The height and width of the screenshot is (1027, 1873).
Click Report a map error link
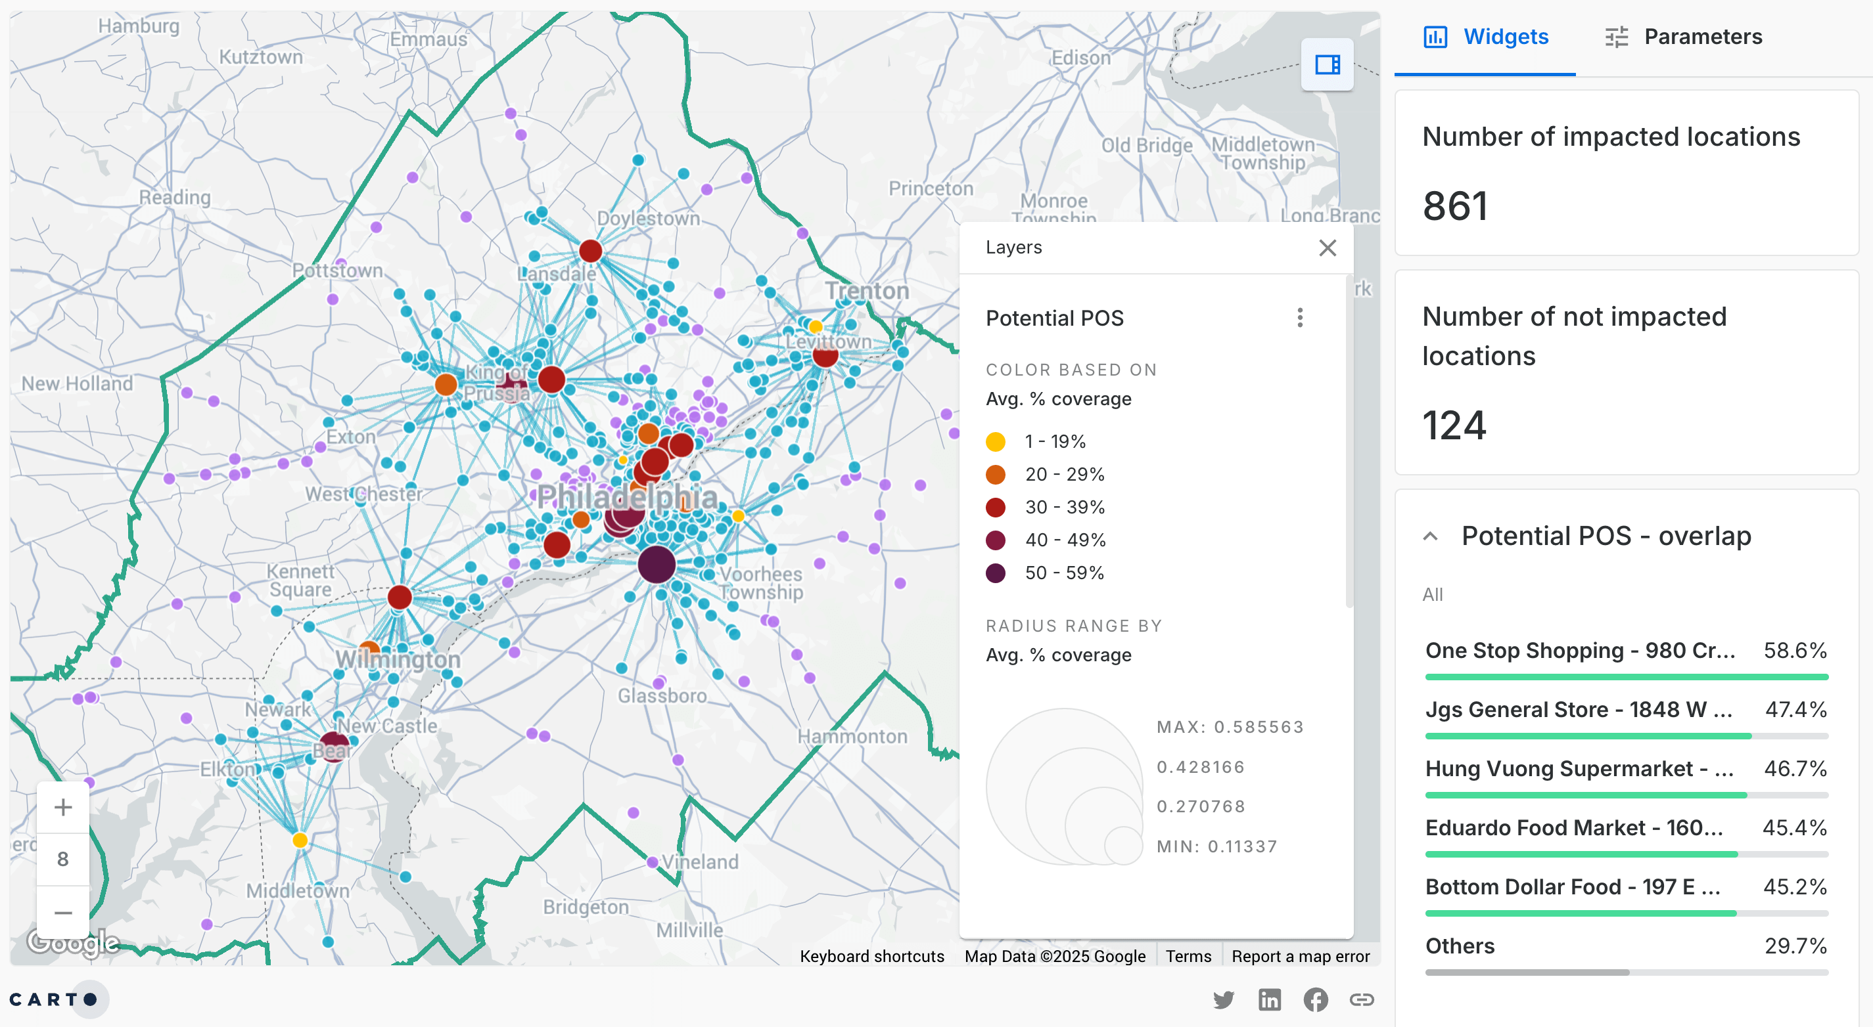(x=1299, y=956)
